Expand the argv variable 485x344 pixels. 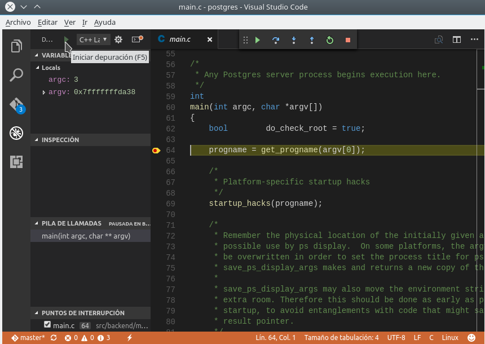click(x=44, y=92)
